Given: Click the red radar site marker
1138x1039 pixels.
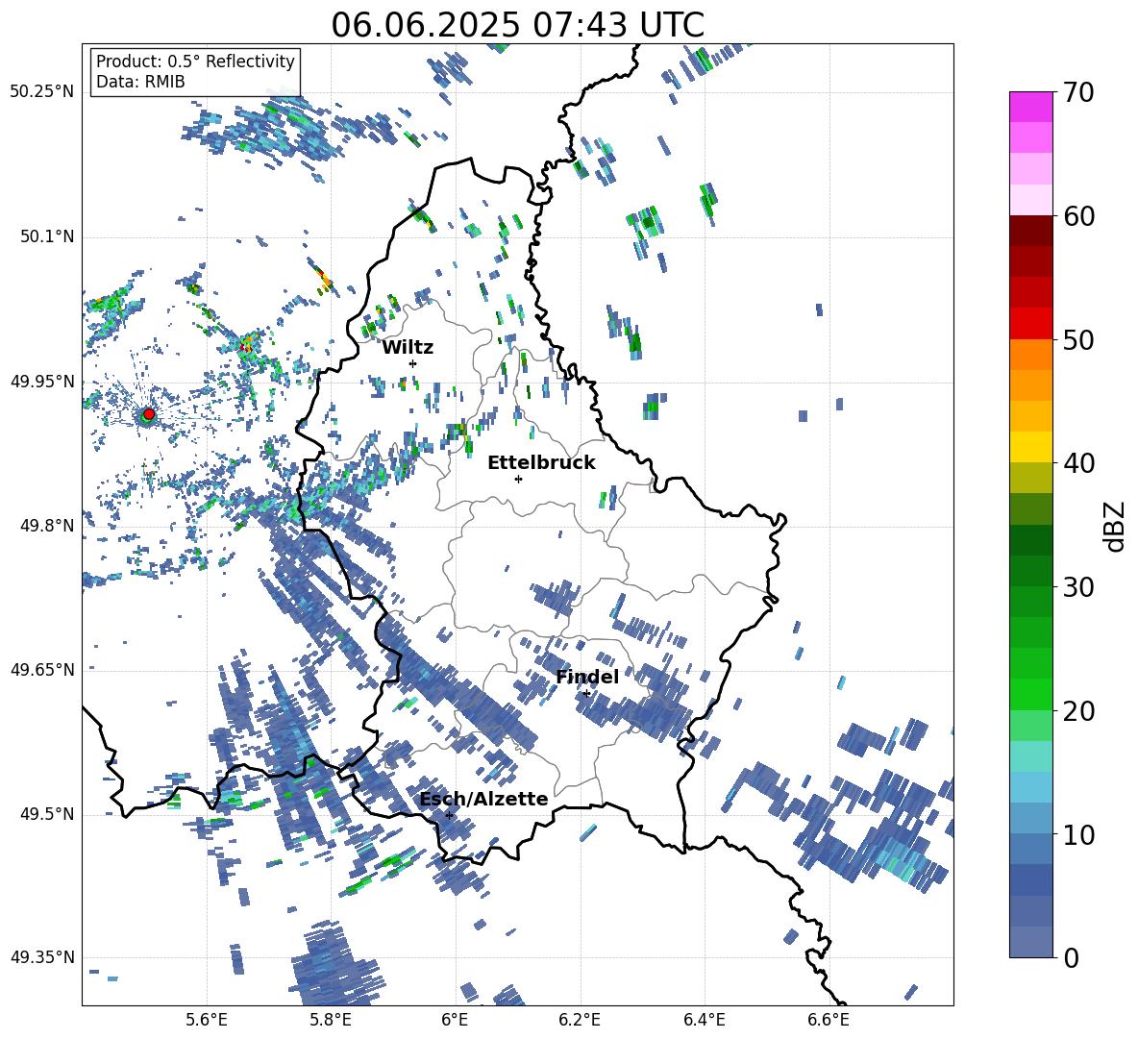Looking at the screenshot, I should (149, 413).
